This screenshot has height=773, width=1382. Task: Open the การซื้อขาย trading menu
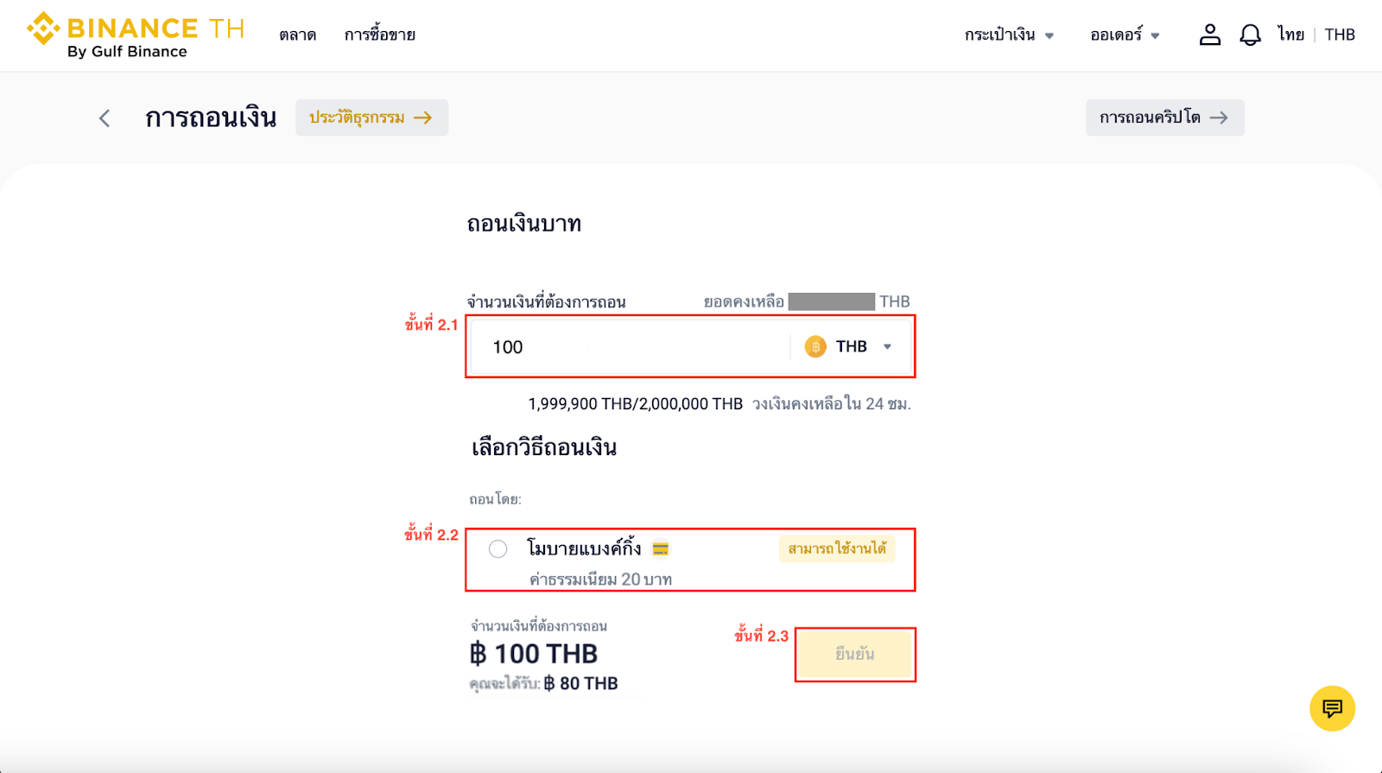pyautogui.click(x=380, y=35)
